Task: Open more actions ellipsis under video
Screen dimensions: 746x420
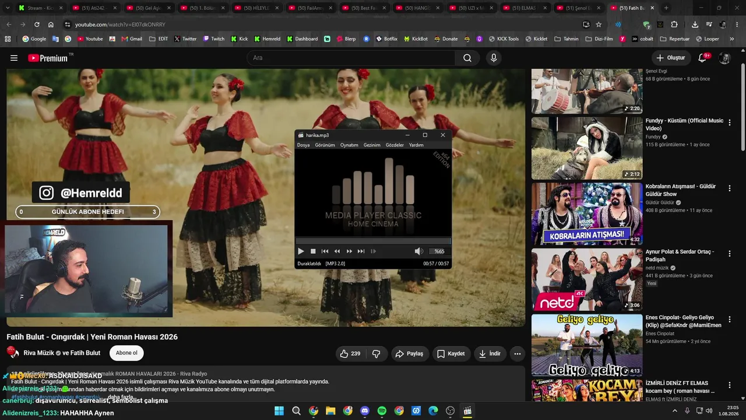Action: 517,353
